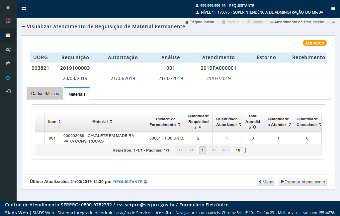Click unit cell 00001 - 1,00 UNID

[165, 138]
